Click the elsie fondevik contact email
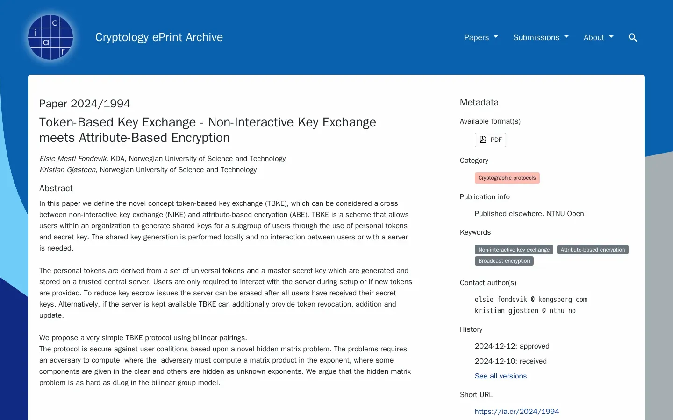Viewport: 673px width, 420px height. pyautogui.click(x=531, y=300)
